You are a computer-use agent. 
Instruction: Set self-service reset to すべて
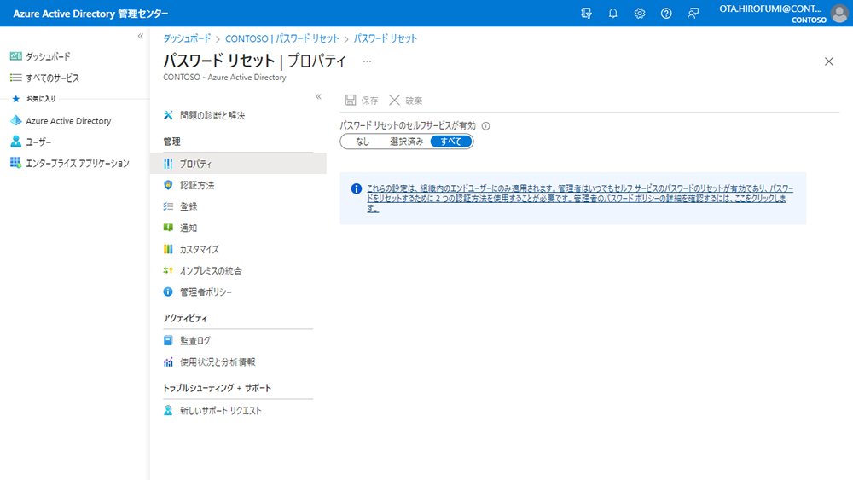click(x=451, y=142)
